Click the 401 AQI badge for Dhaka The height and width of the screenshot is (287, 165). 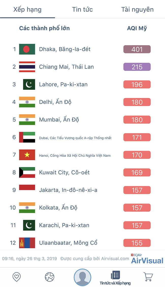[x=137, y=49]
